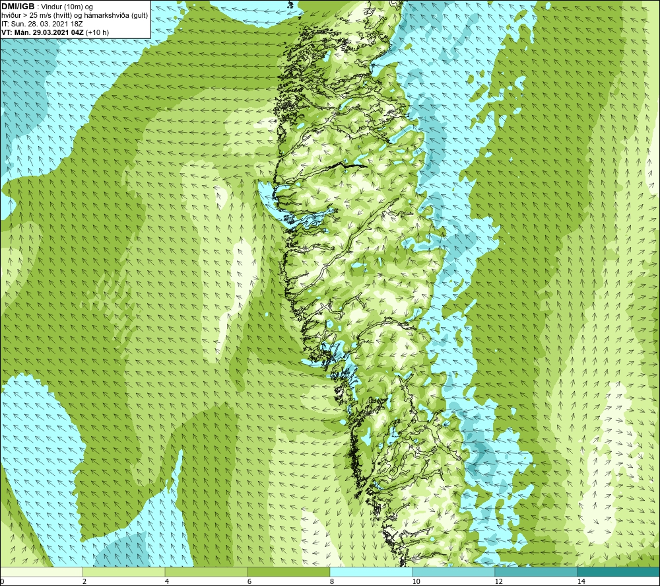Select the 8–10 m/s light cyan swatch
Image resolution: width=660 pixels, height=586 pixels.
[371, 571]
